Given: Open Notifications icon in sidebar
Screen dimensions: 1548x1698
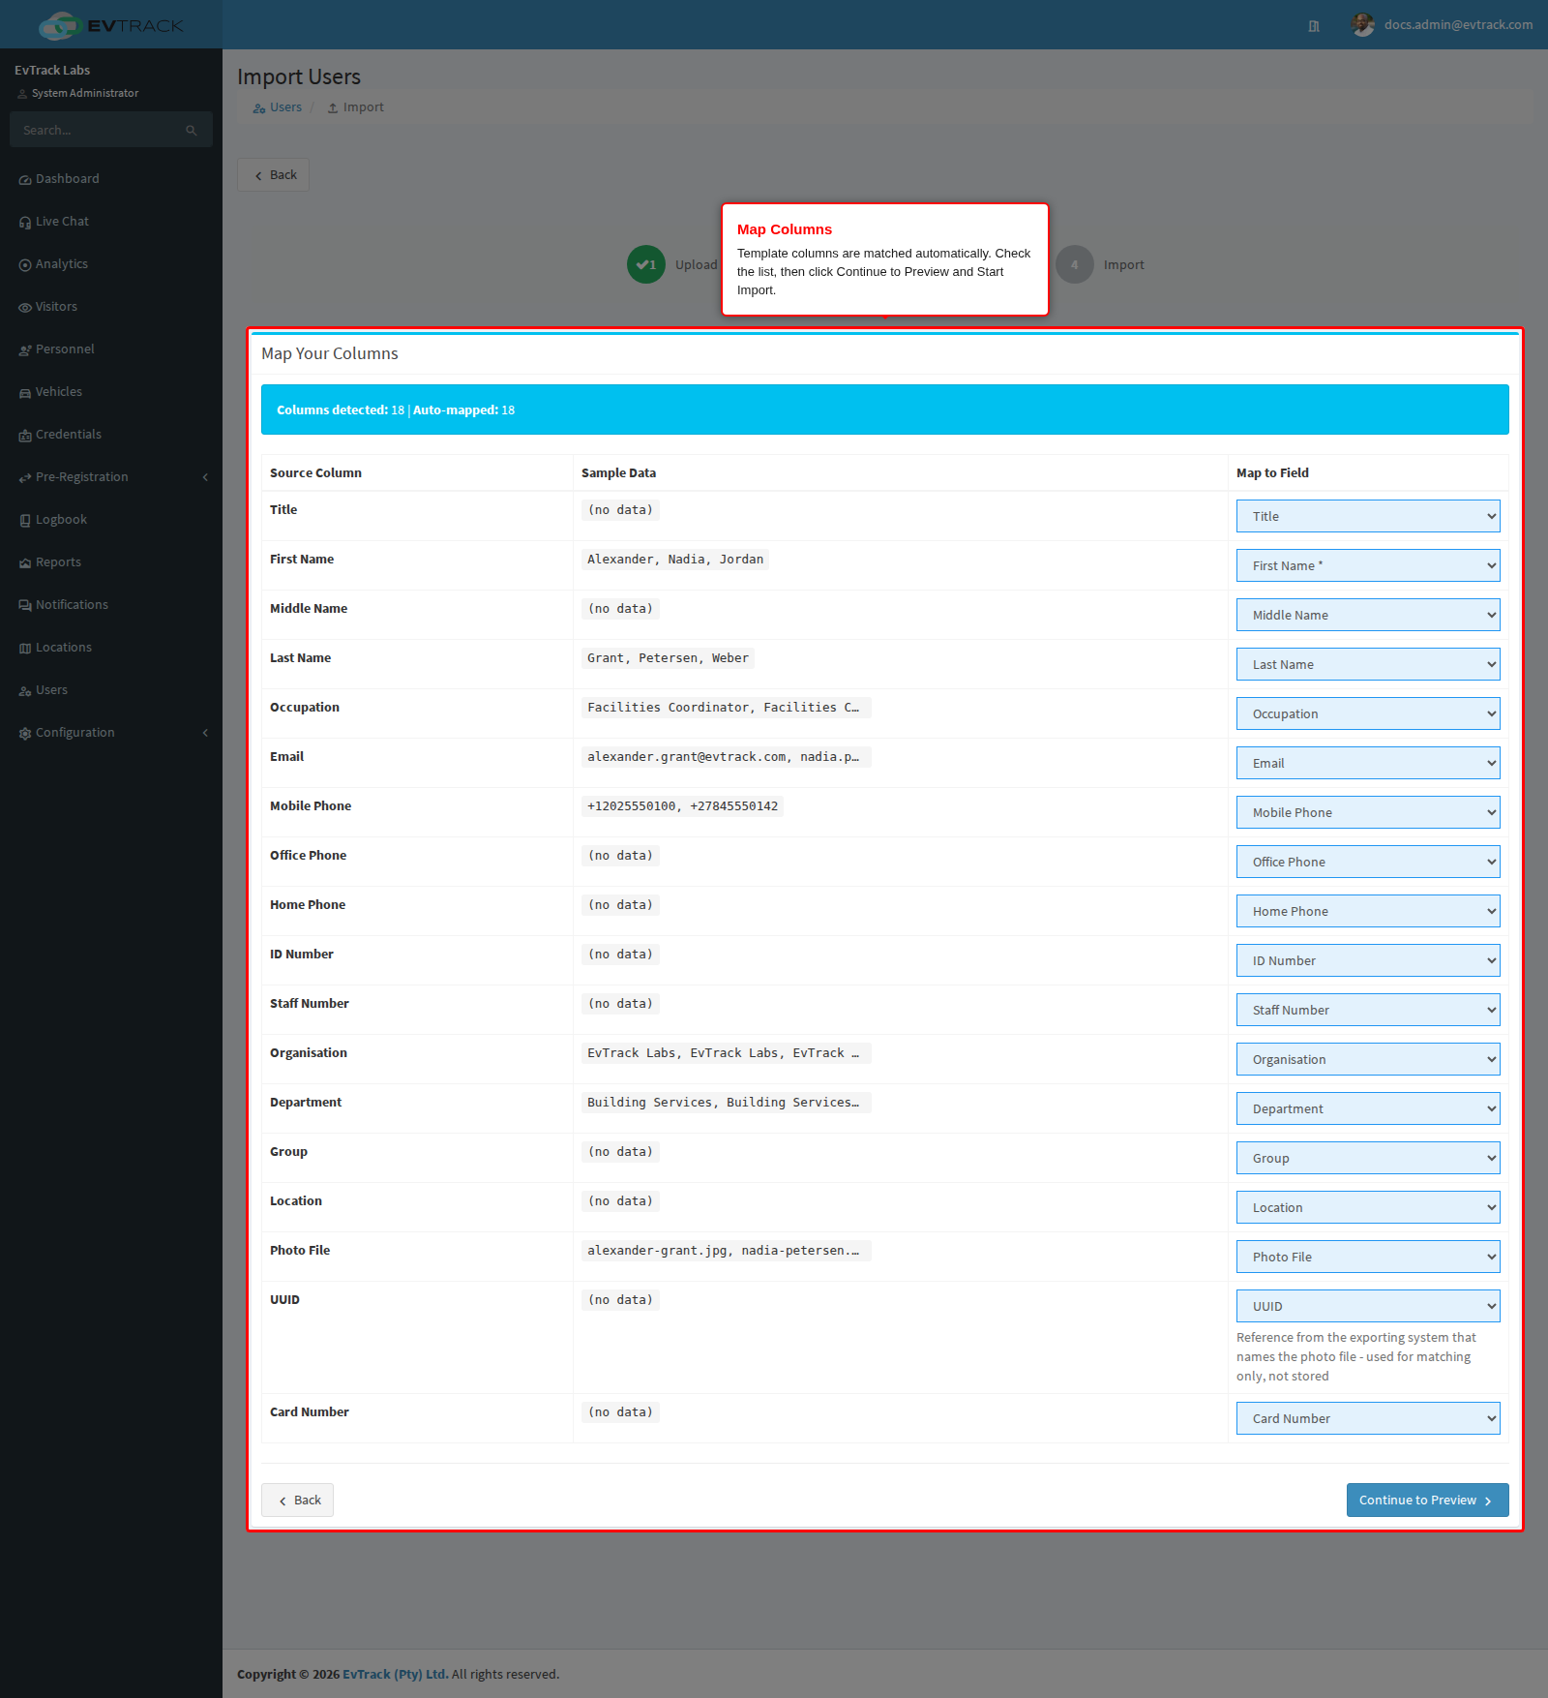Looking at the screenshot, I should pos(25,606).
